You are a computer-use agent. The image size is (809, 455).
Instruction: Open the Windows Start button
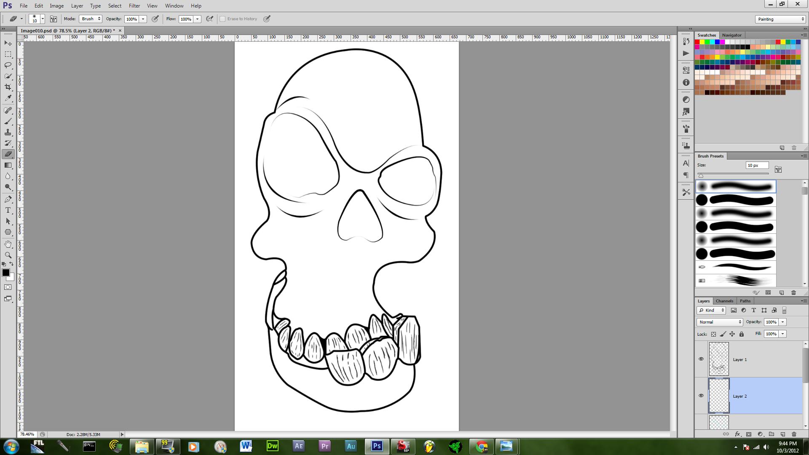(x=11, y=447)
